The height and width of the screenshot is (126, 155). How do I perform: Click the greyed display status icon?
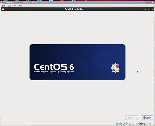133,124
